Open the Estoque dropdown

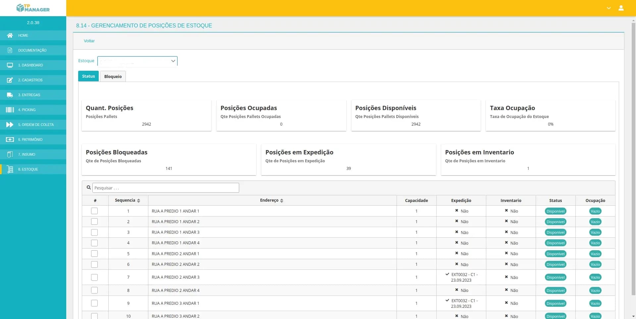click(x=137, y=61)
